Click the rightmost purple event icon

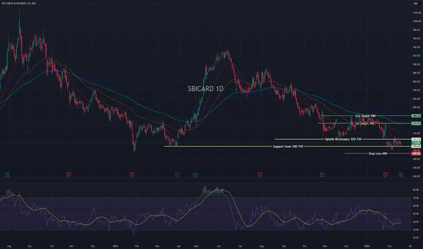click(x=401, y=175)
